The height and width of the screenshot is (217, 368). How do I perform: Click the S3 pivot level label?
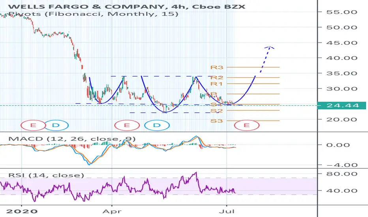[216, 121]
